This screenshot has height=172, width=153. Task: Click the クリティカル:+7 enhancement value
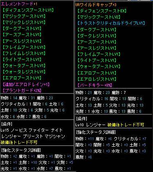tap(130, 139)
